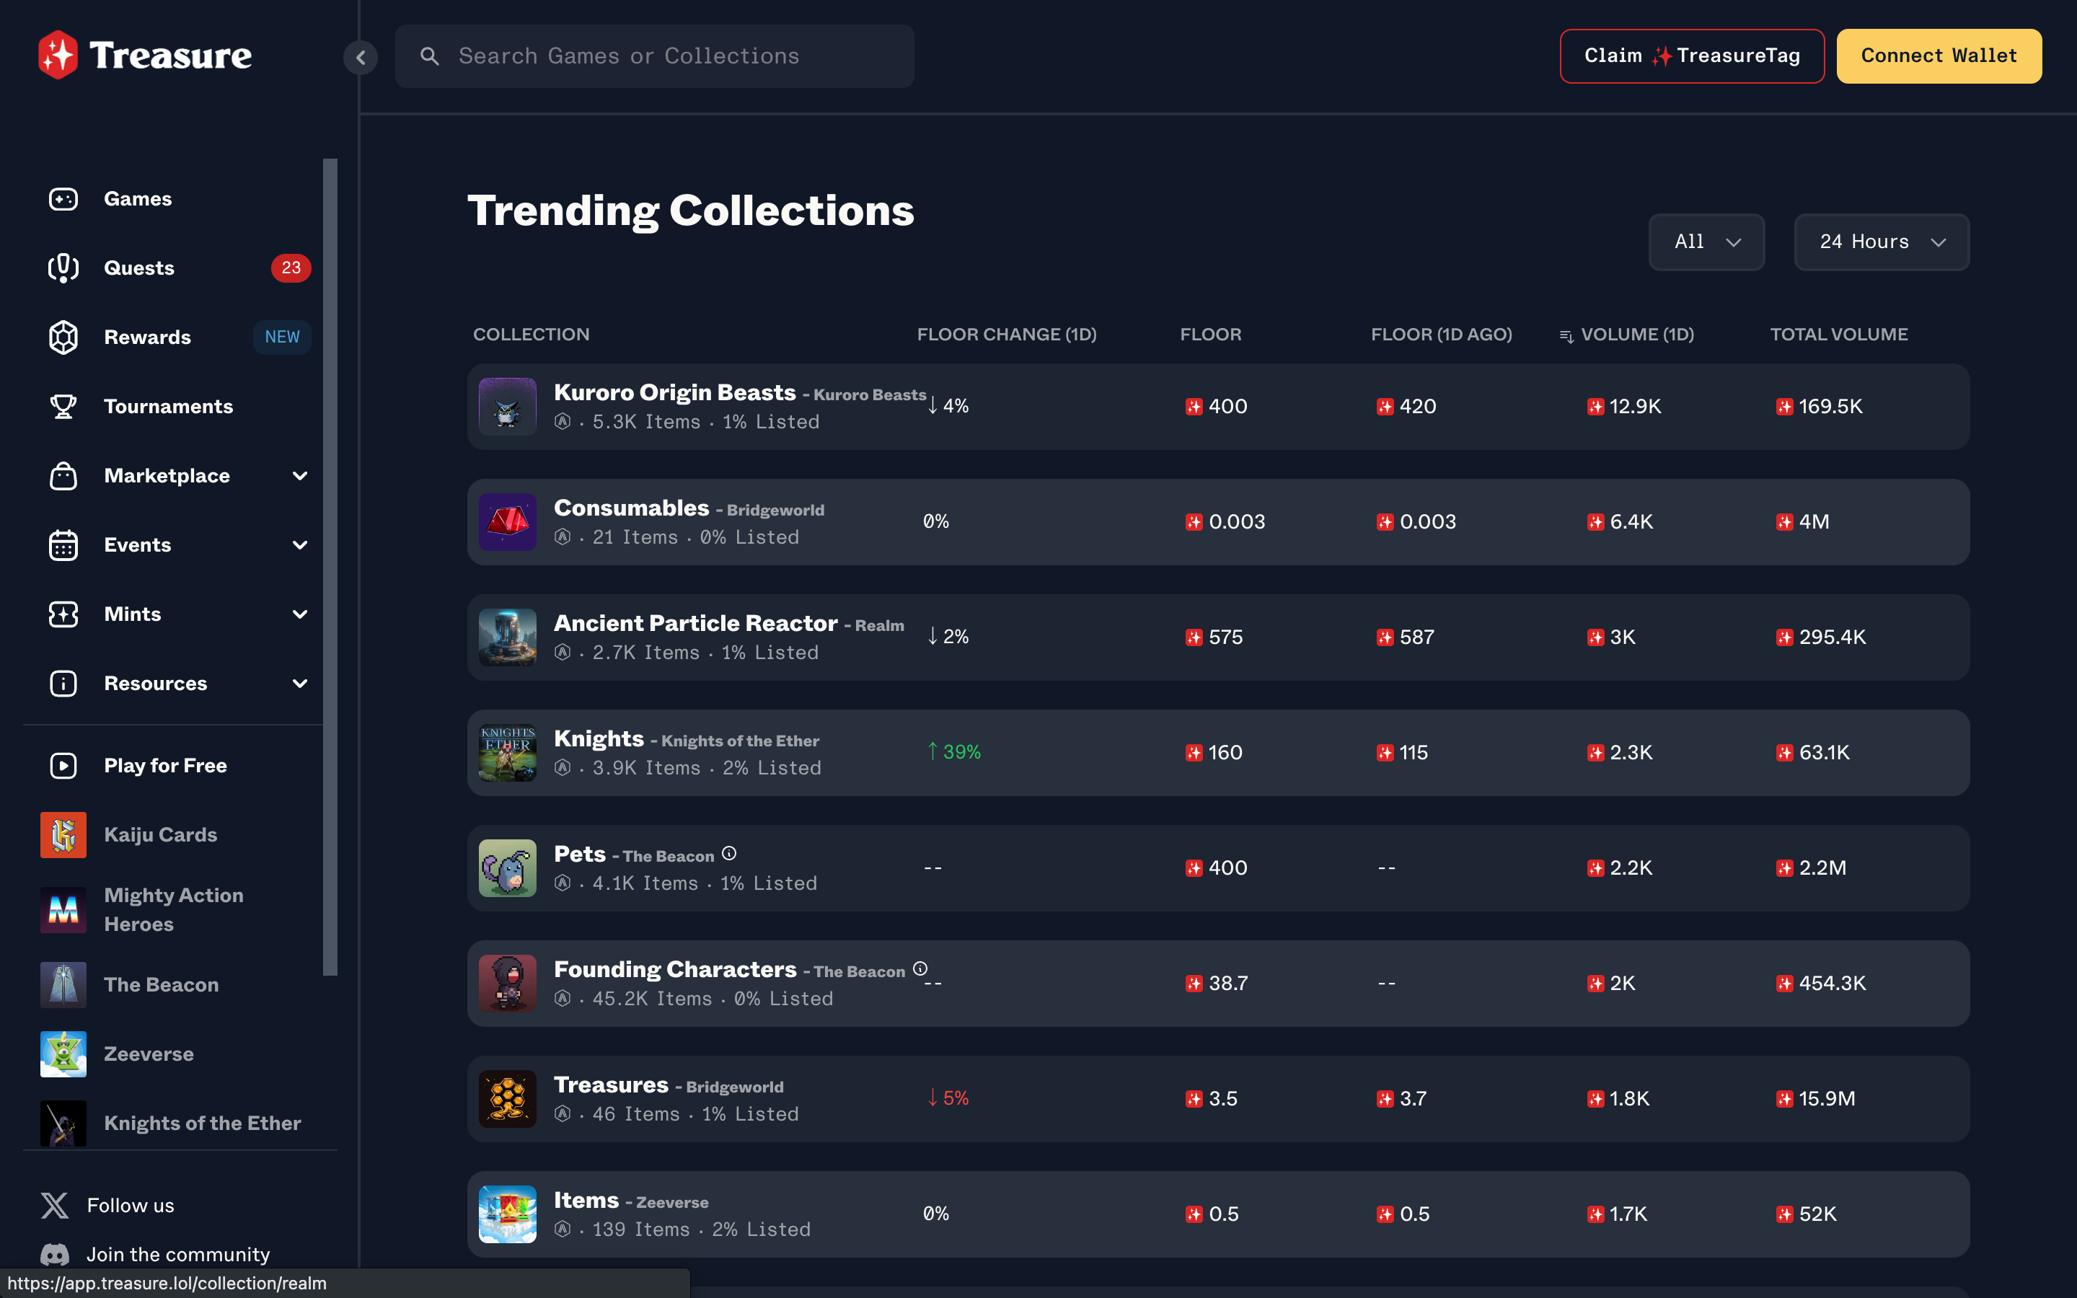Collapse the sidebar with the arrow button
The width and height of the screenshot is (2077, 1298).
[x=361, y=58]
